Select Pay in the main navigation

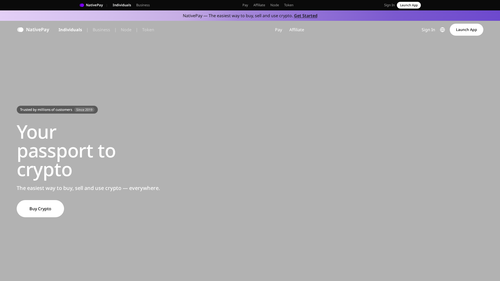(278, 30)
